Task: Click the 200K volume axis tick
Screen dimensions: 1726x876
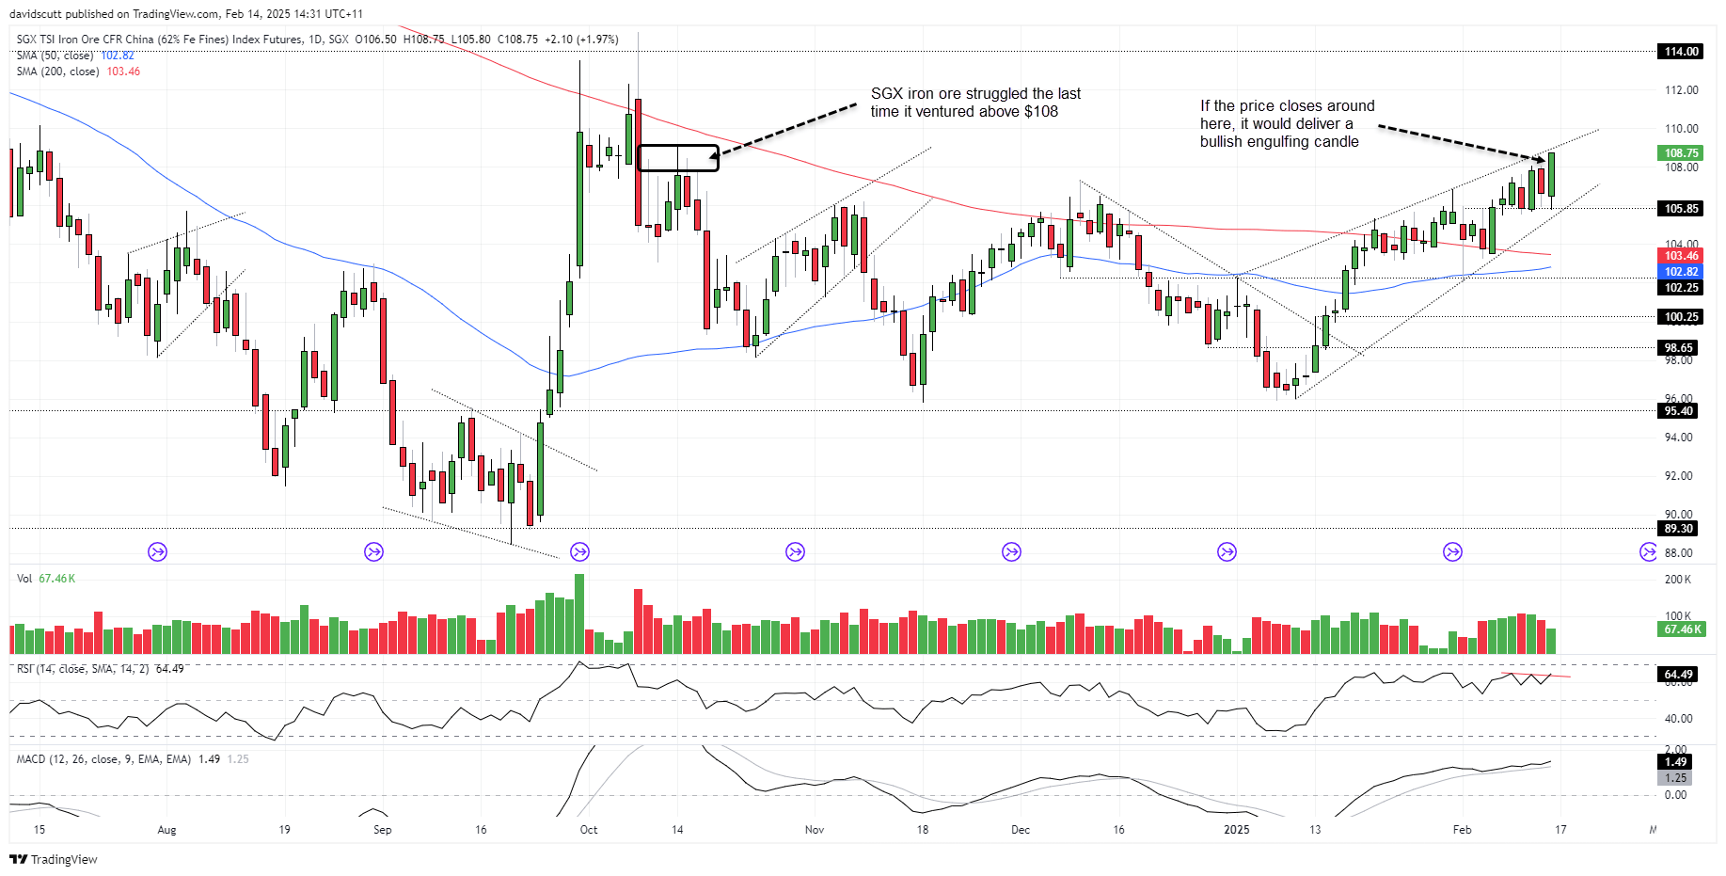Action: [x=1678, y=580]
